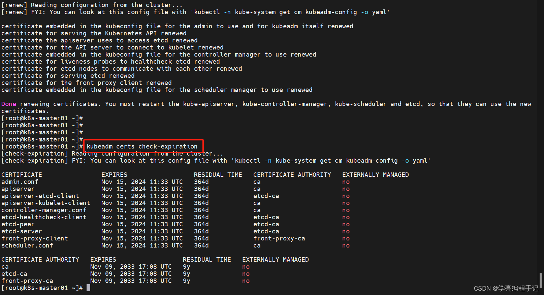The height and width of the screenshot is (295, 544).
Task: Click the 364d value in the scheduler.conf row
Action: pyautogui.click(x=201, y=245)
